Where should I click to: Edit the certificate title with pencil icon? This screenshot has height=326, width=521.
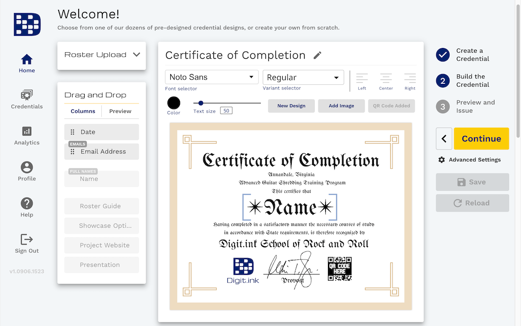[x=317, y=55]
